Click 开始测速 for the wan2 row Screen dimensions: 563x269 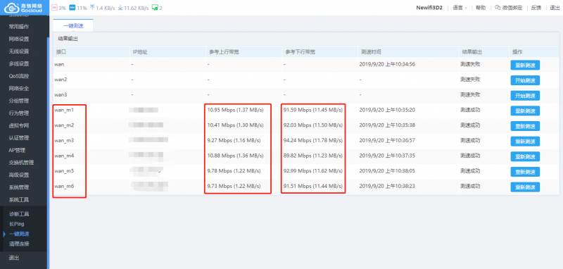pos(525,80)
